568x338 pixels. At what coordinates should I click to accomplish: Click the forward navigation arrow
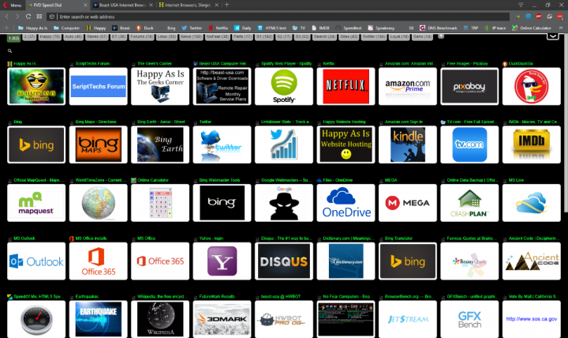(x=17, y=17)
